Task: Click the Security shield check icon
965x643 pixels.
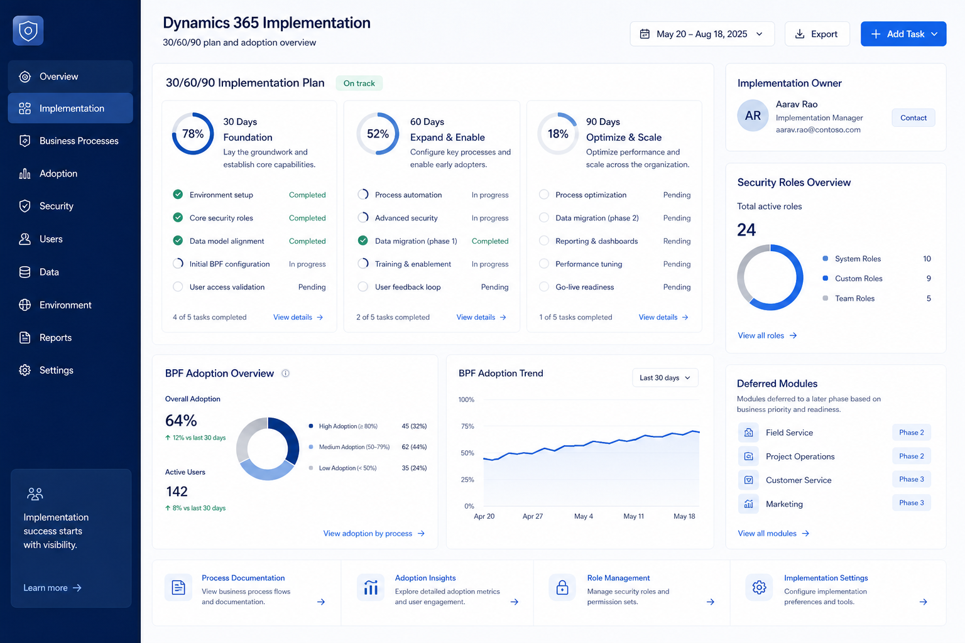Action: point(25,206)
